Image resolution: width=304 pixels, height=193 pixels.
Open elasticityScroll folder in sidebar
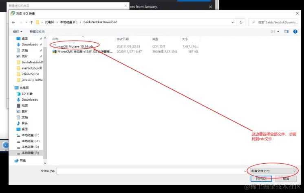point(32,68)
